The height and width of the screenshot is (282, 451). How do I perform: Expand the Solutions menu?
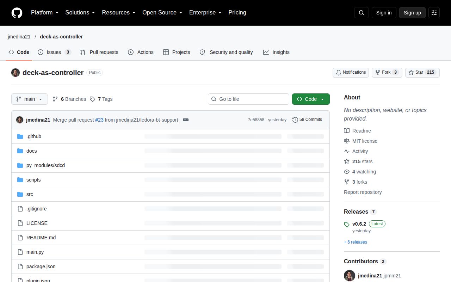[80, 13]
